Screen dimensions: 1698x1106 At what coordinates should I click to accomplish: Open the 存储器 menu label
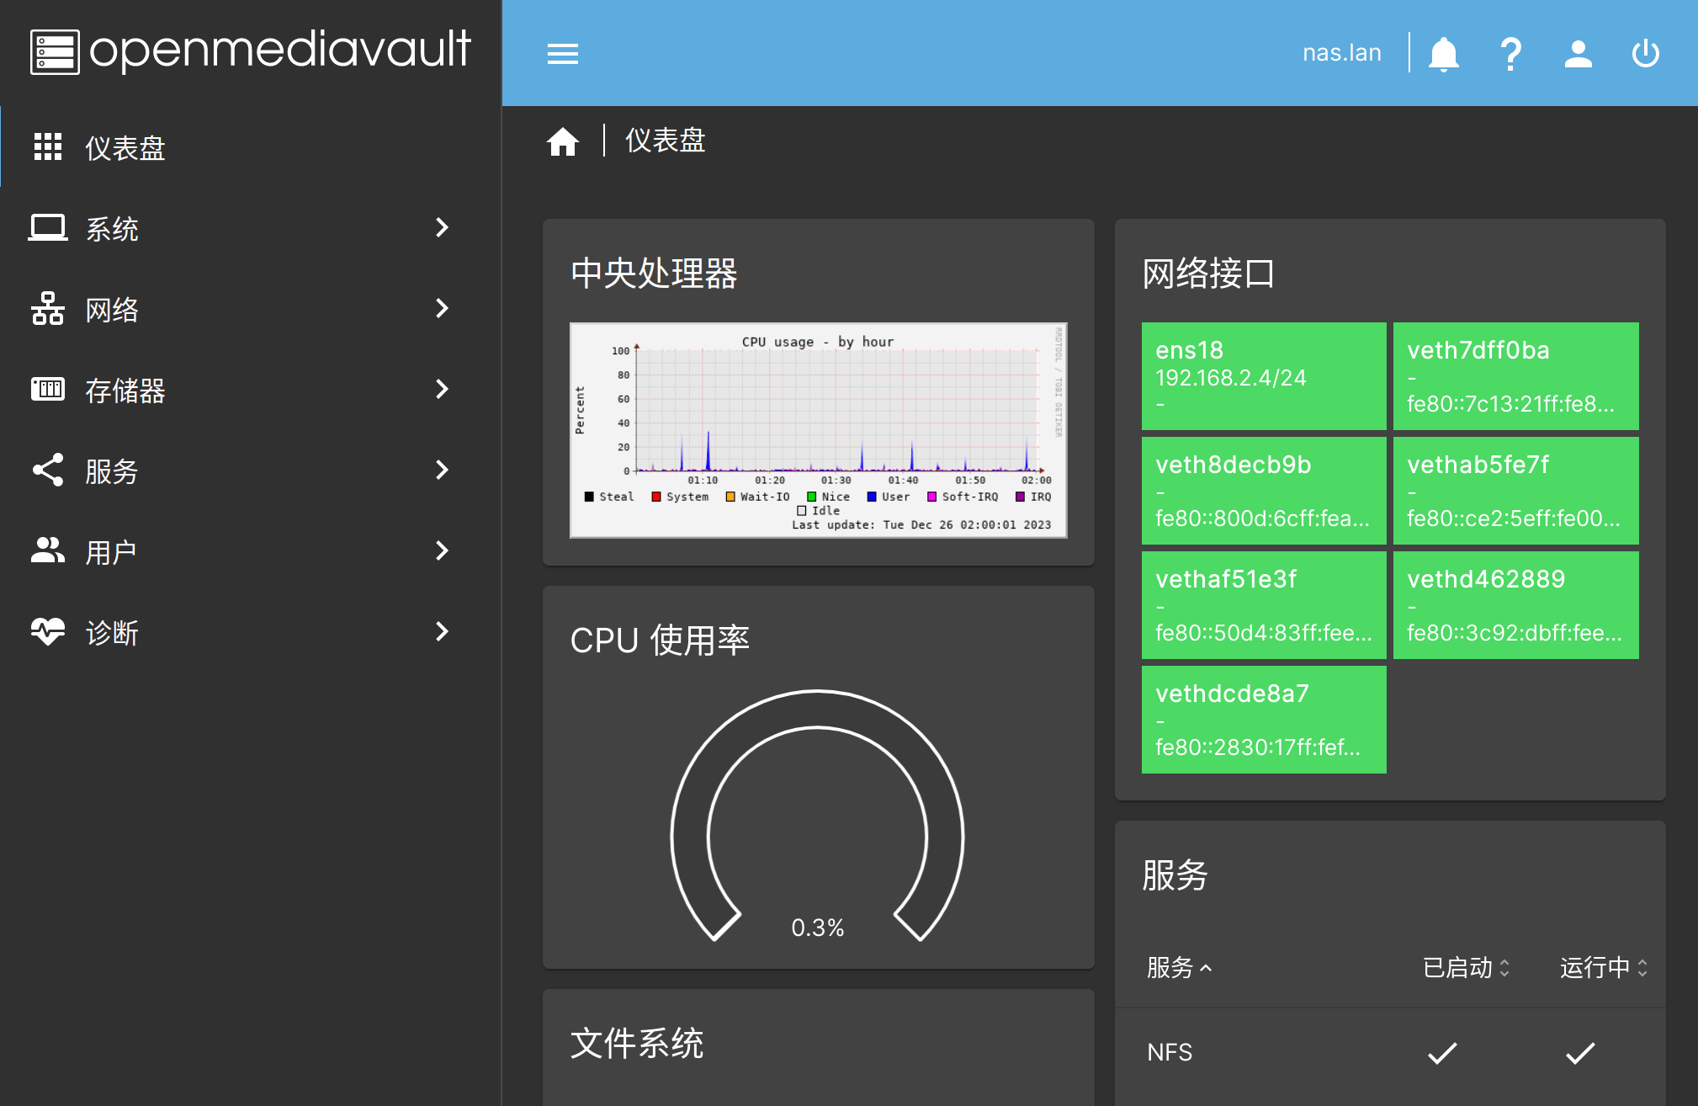pos(125,390)
